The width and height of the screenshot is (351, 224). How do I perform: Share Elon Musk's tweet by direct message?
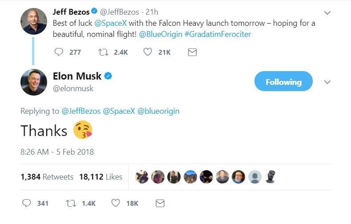(160, 203)
